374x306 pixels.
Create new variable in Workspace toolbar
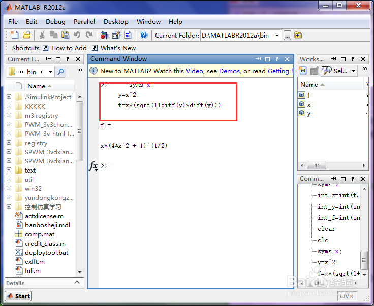(x=303, y=71)
